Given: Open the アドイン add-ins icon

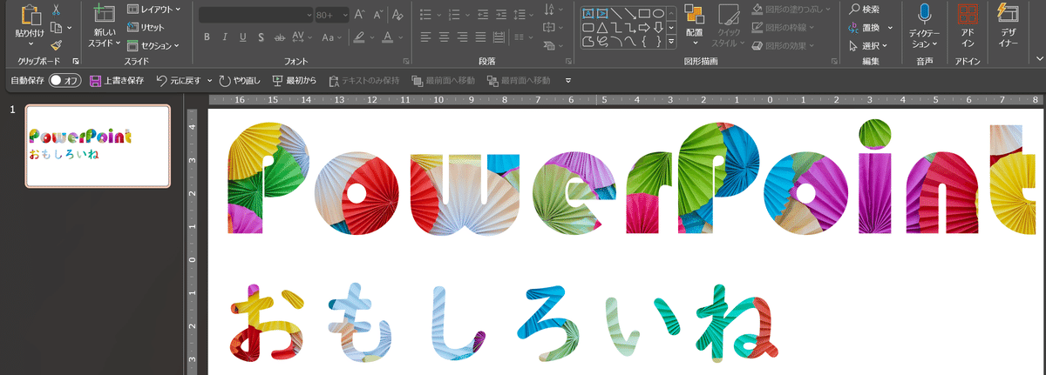Looking at the screenshot, I should pyautogui.click(x=968, y=13).
